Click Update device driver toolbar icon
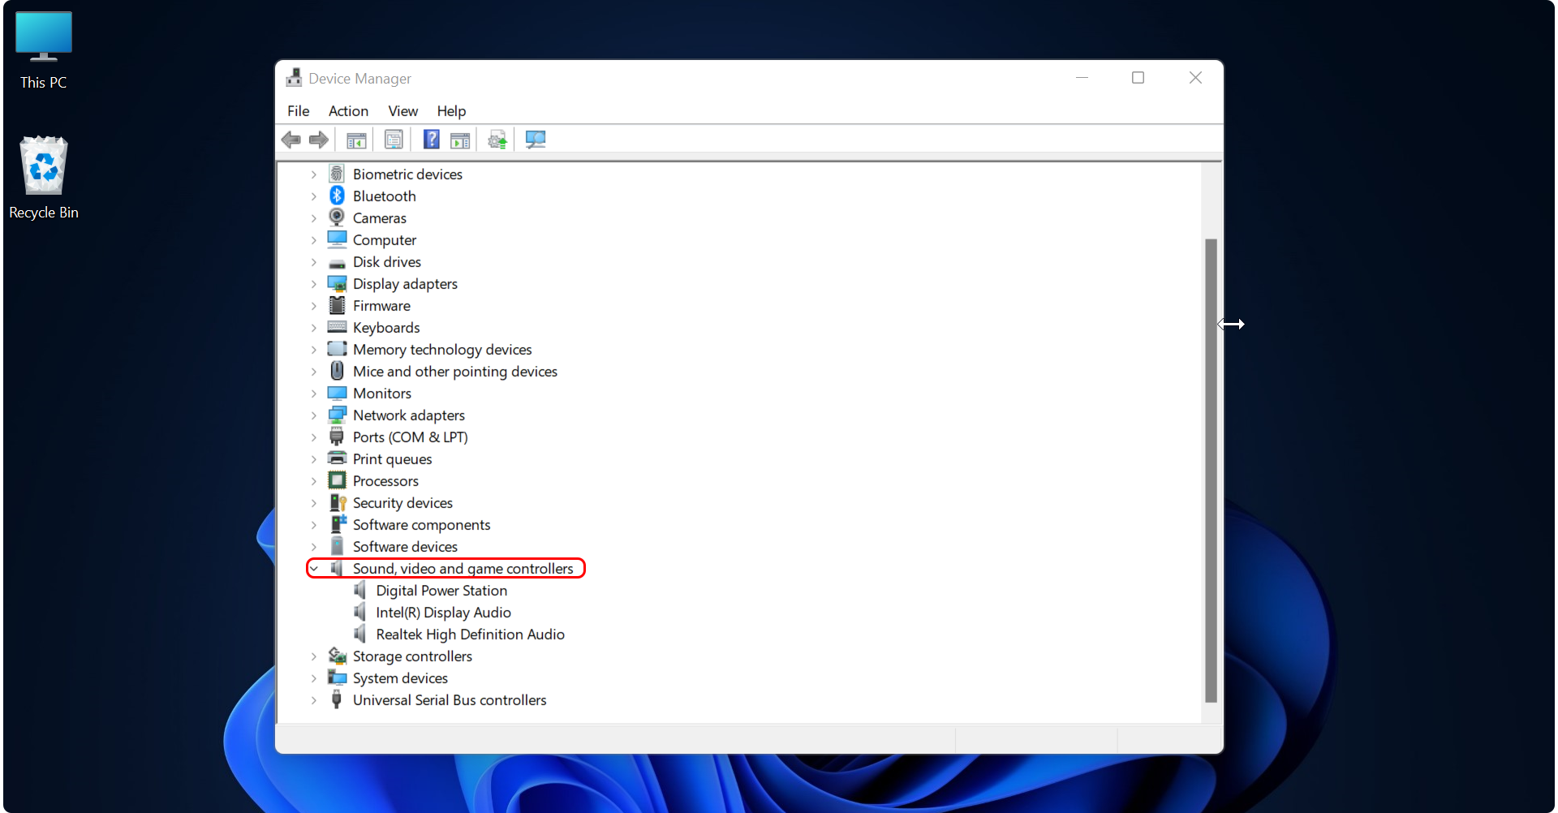Image resolution: width=1558 pixels, height=813 pixels. (x=497, y=140)
